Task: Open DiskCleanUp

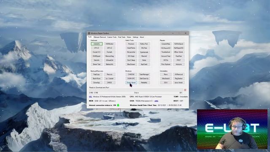Action: [144, 79]
